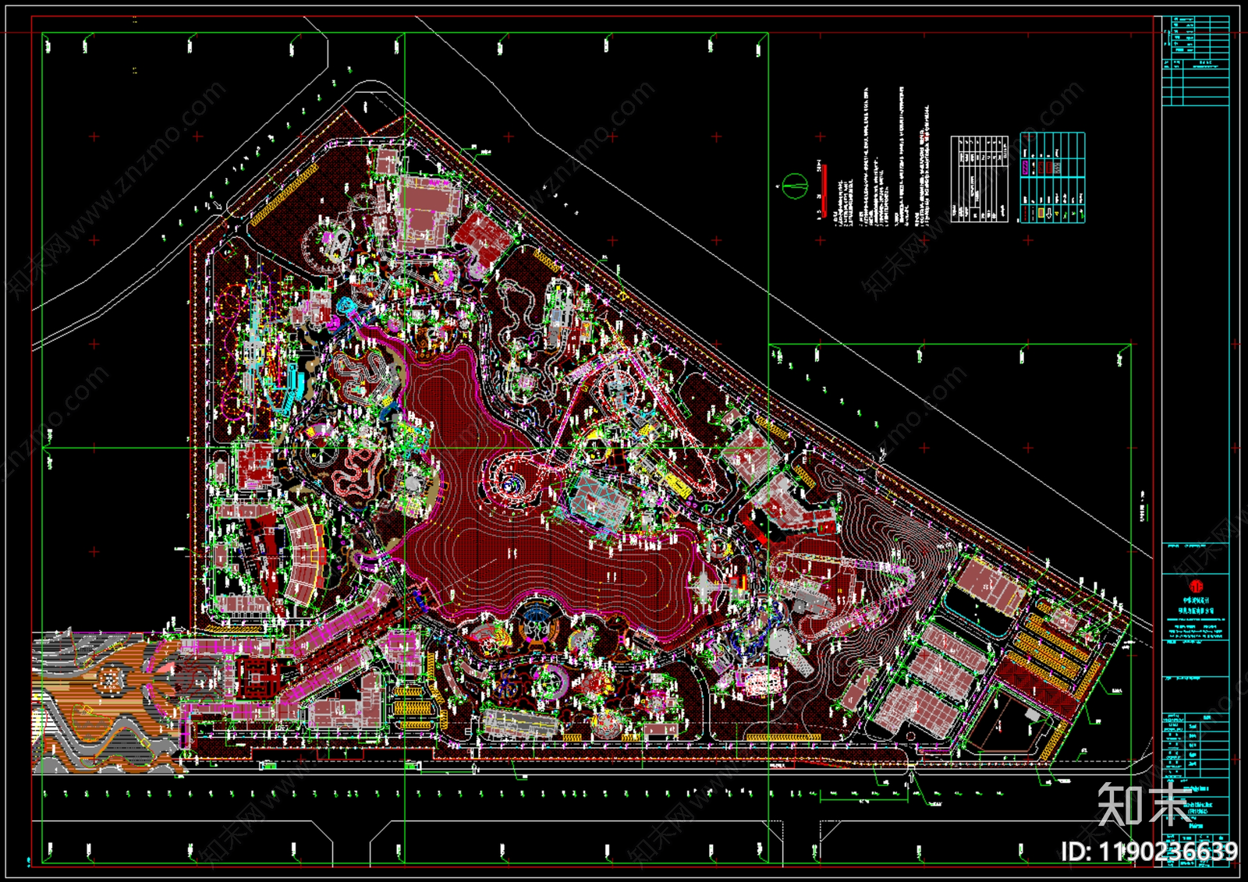Click the circular fountain plaza south of lake

(x=535, y=620)
